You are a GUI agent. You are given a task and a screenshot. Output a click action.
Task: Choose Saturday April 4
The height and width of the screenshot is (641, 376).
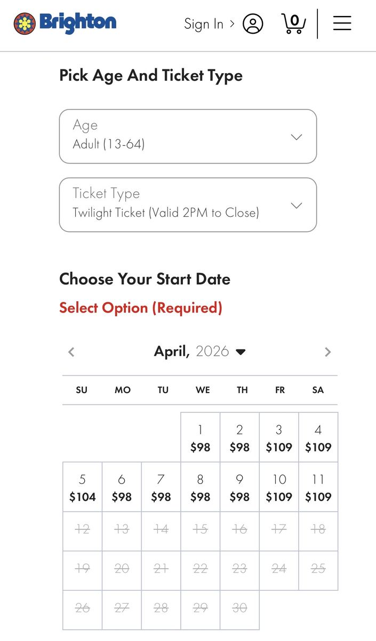(318, 437)
